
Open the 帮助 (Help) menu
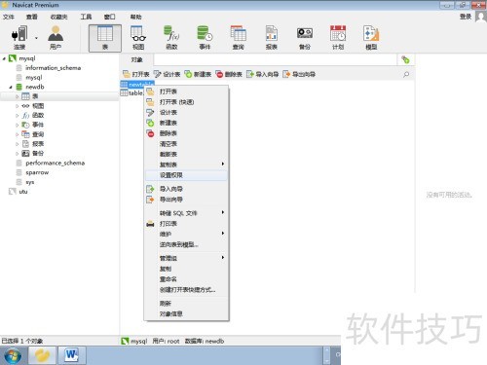coord(135,17)
